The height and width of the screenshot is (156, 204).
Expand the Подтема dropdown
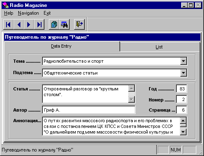coord(183,73)
